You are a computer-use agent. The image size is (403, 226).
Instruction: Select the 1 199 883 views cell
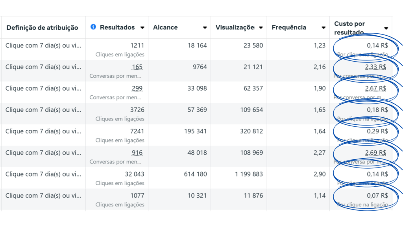click(249, 174)
